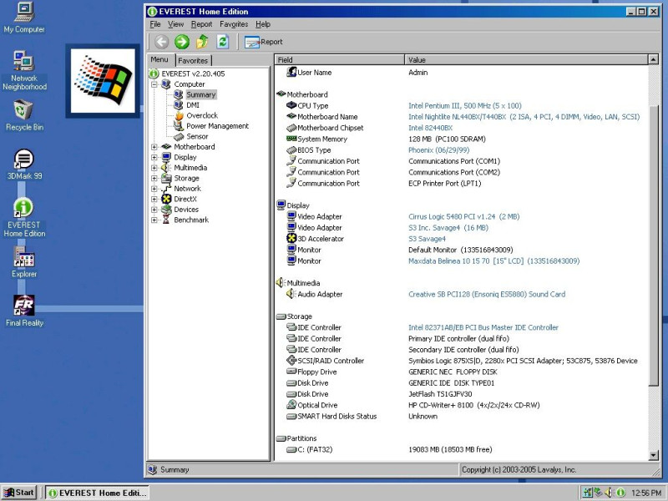Click the vertical scrollbar thumb
Screen dimensions: 668x501
pyautogui.click(x=653, y=245)
